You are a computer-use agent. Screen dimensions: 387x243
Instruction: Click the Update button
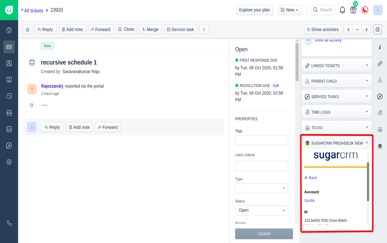264,234
